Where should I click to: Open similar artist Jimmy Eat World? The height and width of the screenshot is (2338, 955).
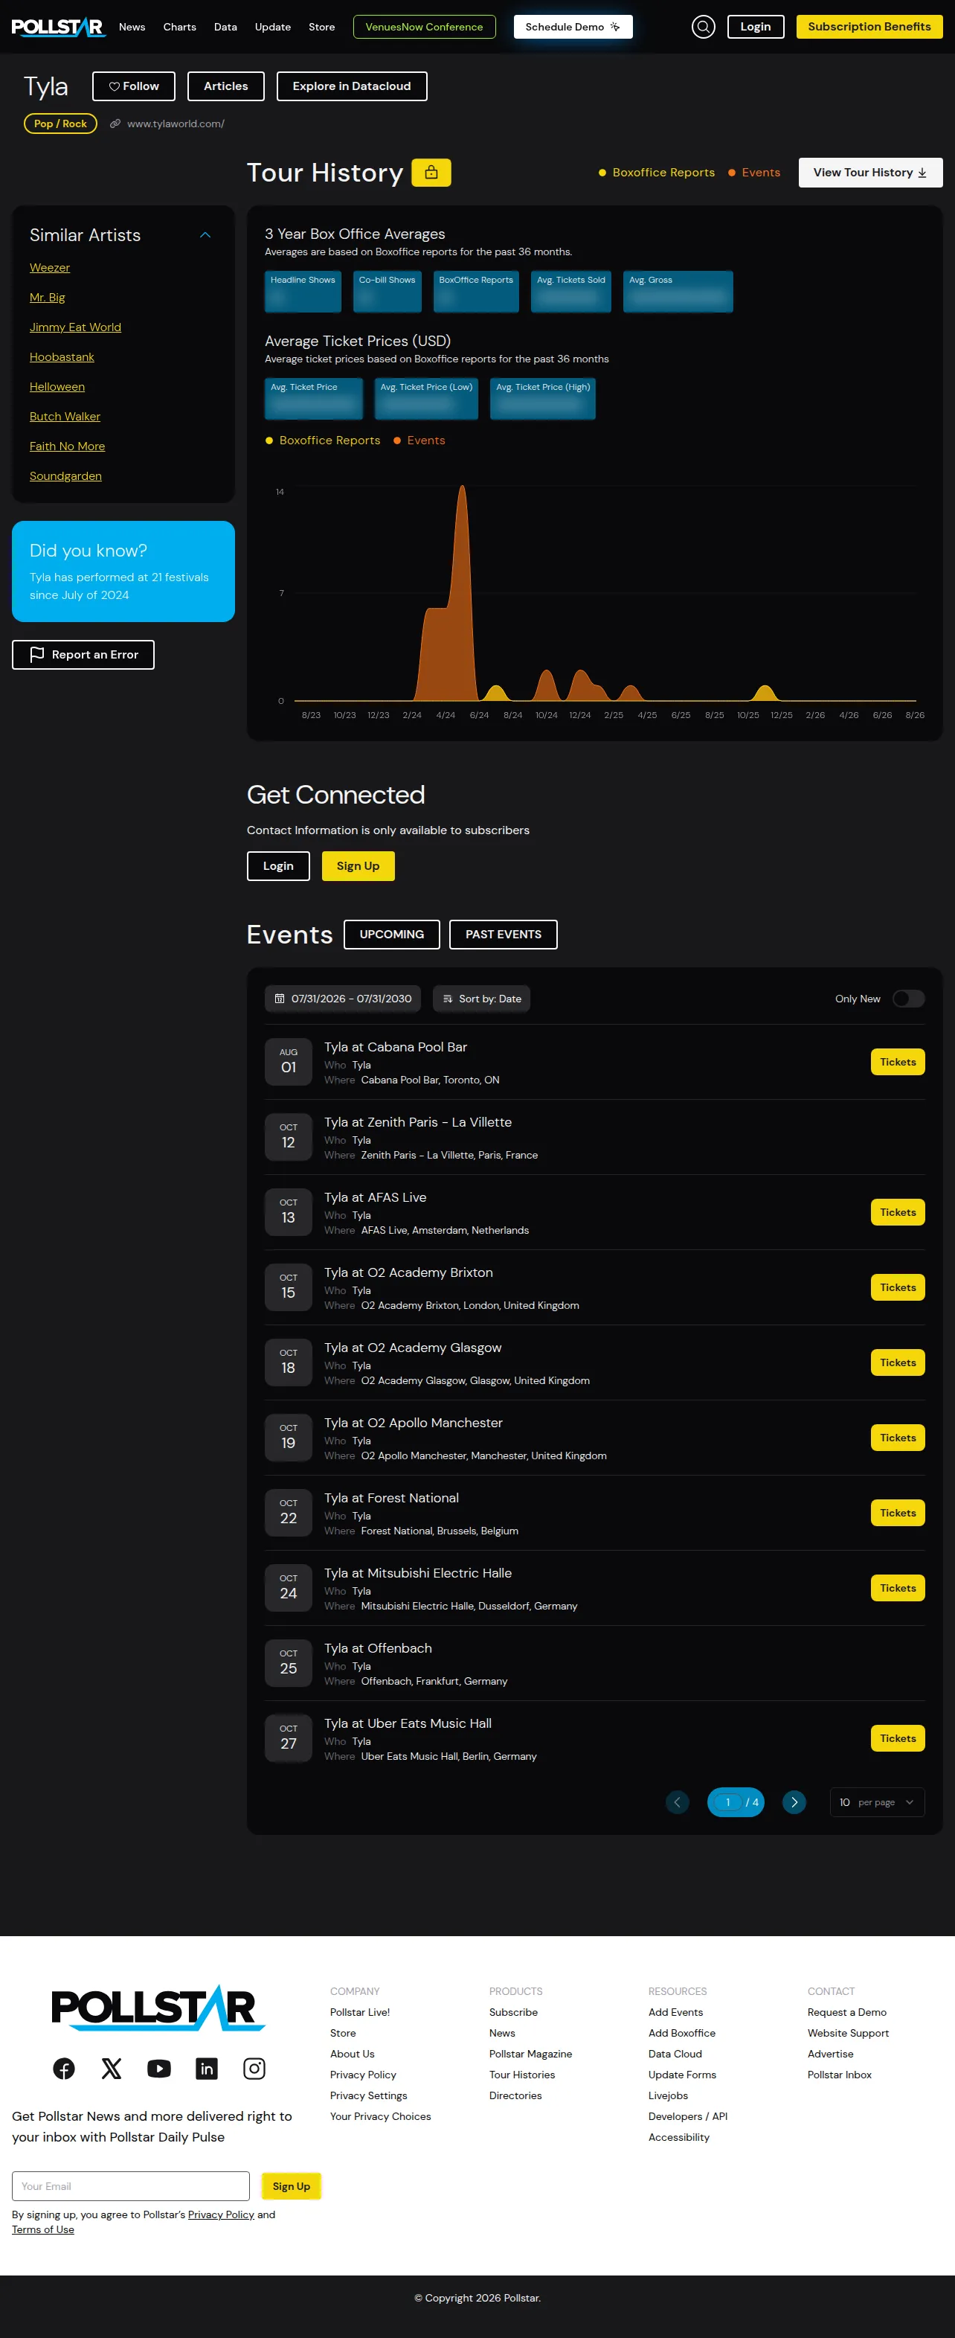(x=75, y=327)
